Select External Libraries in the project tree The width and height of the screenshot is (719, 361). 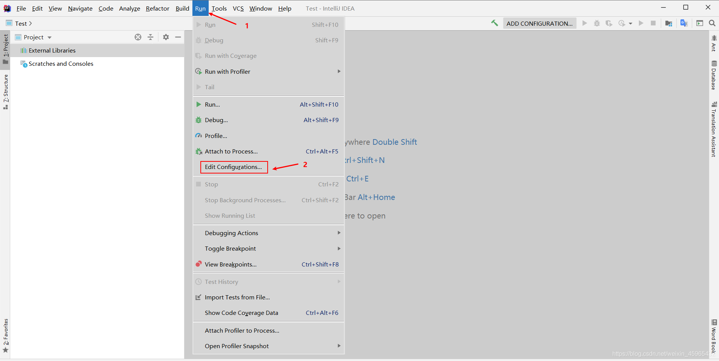tap(97, 50)
